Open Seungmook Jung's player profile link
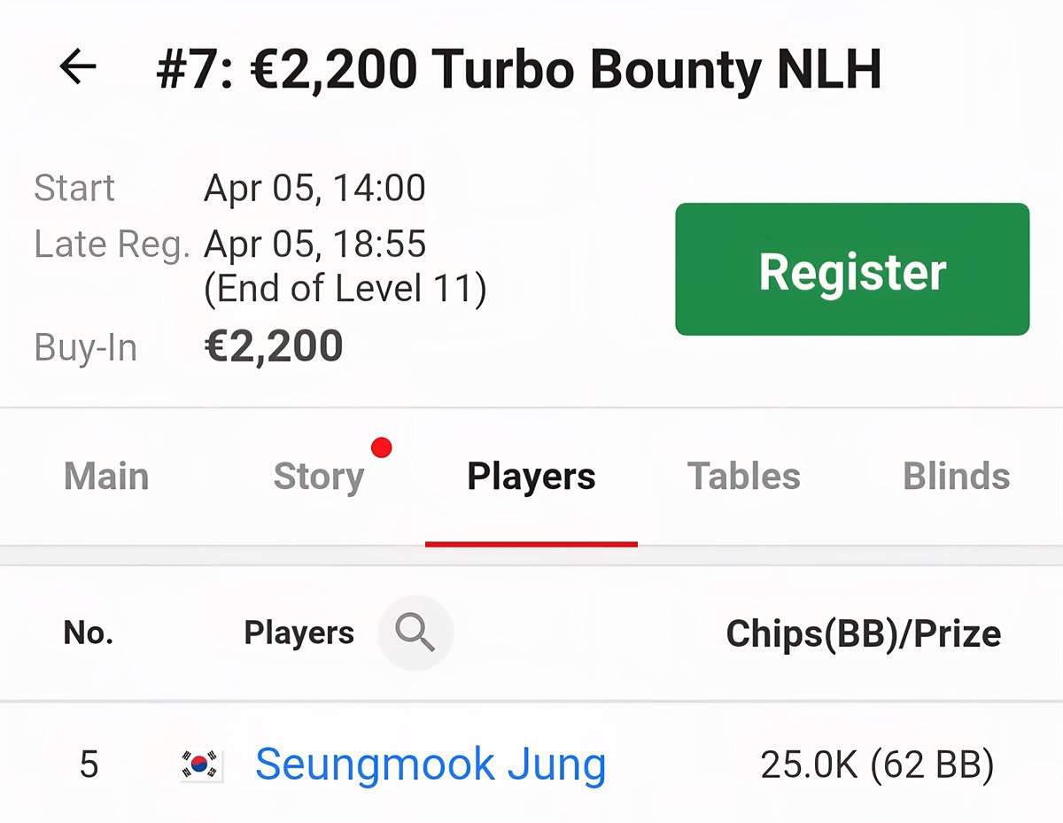 [x=431, y=765]
